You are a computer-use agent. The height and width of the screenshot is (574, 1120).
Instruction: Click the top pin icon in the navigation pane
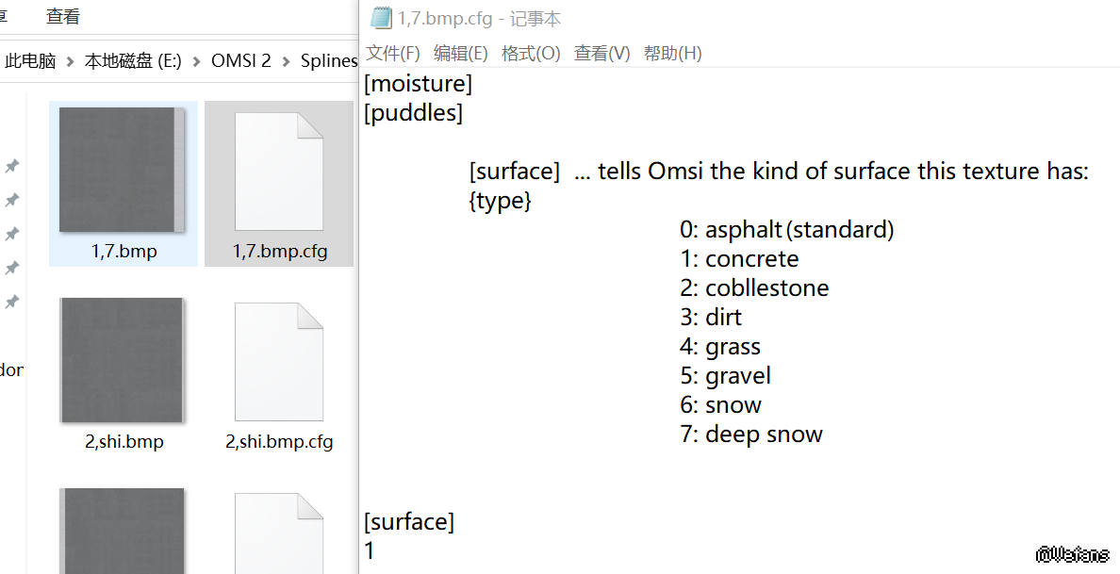(x=11, y=167)
